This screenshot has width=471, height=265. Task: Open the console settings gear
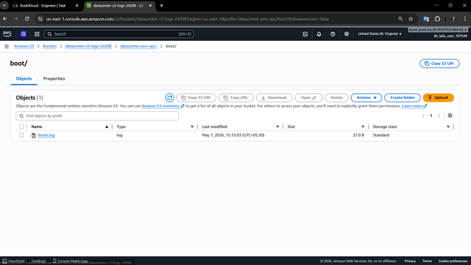pyautogui.click(x=347, y=34)
